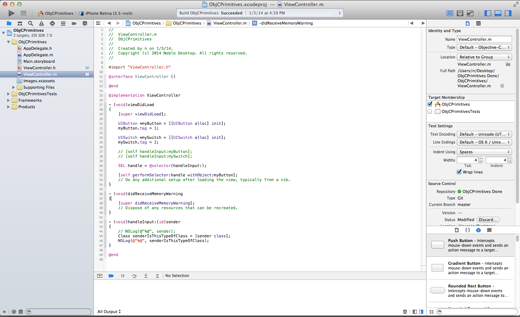The image size is (520, 317).
Task: Reveal ViewController.m in Finder via arrow icon
Action: [502, 86]
